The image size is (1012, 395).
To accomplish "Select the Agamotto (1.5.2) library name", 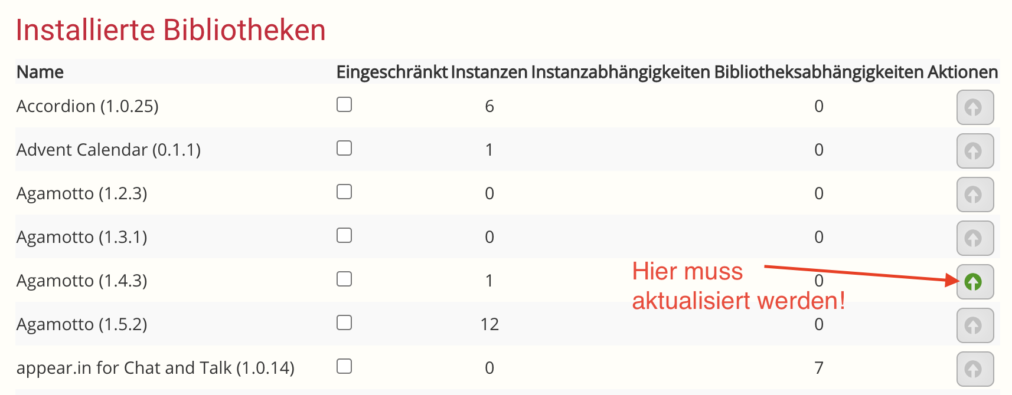I will (82, 324).
